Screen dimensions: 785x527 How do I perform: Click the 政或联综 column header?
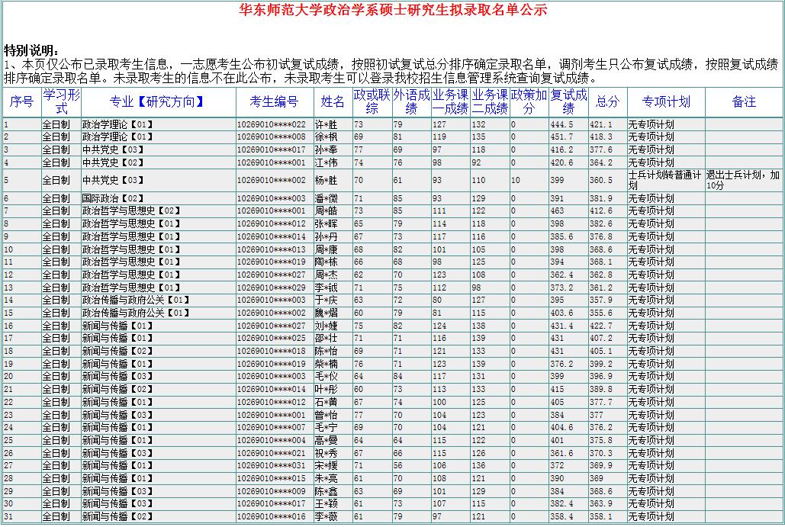click(372, 102)
